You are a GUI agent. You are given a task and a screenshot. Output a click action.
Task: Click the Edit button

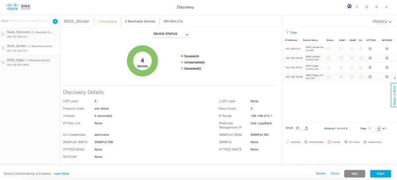coord(355,174)
